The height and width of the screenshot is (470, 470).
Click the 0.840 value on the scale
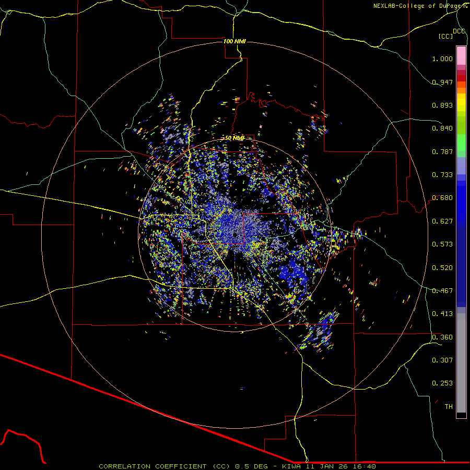tap(442, 128)
